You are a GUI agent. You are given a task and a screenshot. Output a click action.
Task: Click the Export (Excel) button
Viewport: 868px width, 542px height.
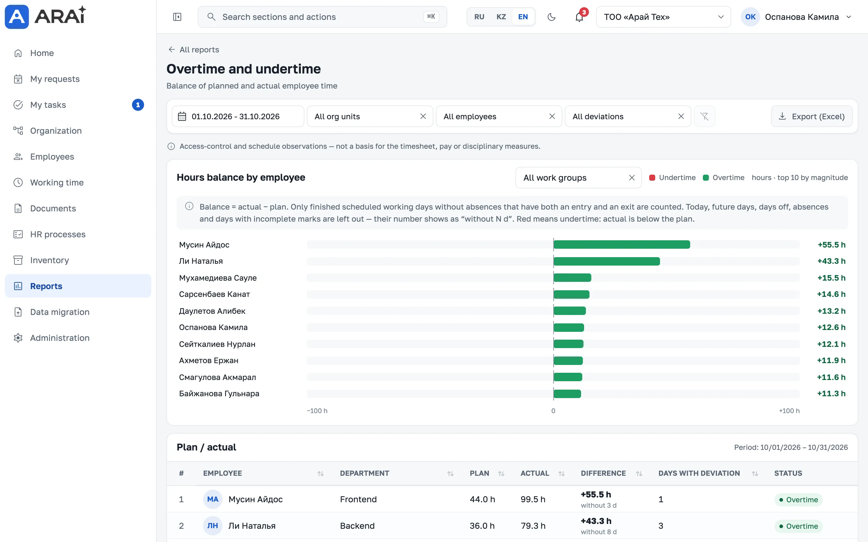point(811,117)
